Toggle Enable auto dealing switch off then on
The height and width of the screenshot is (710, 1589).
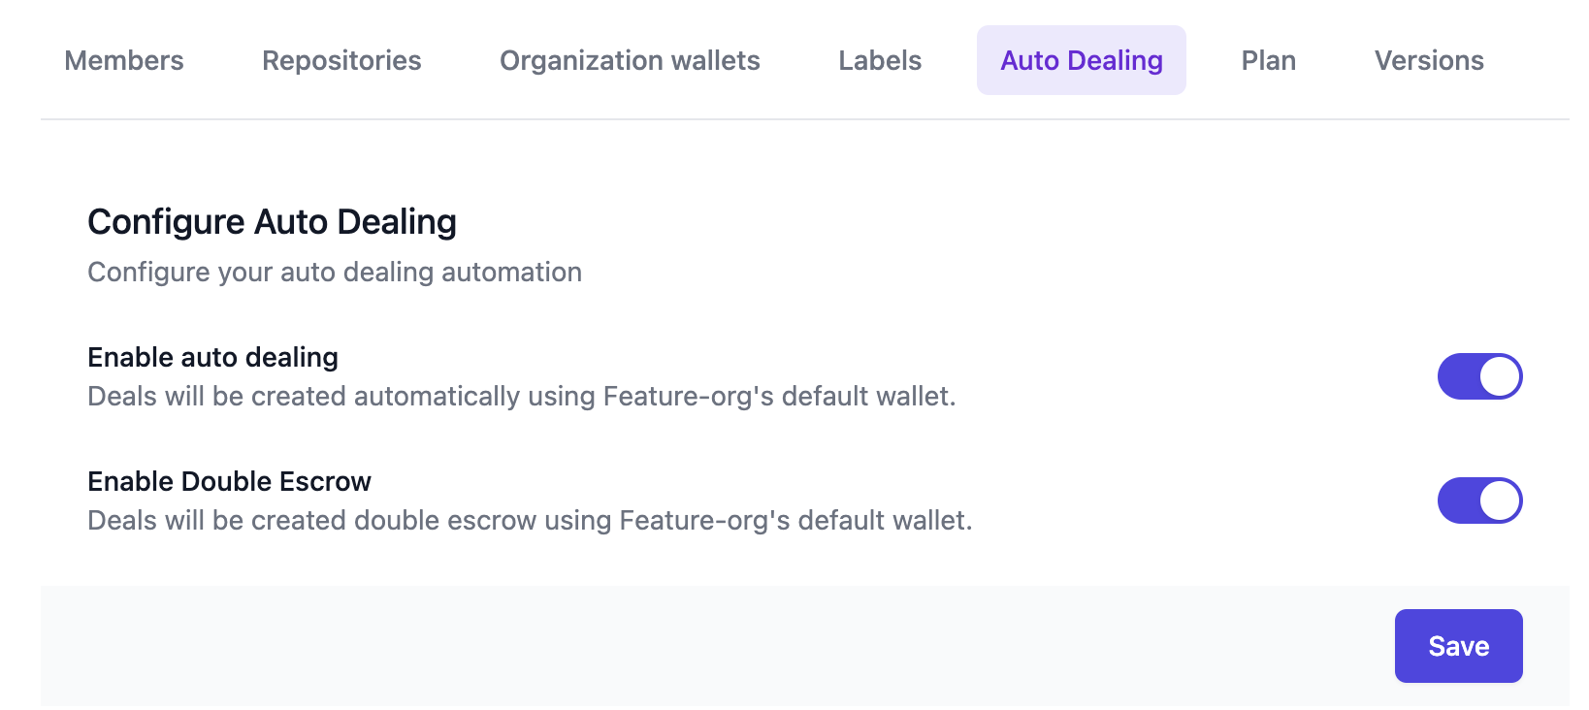[x=1479, y=376]
